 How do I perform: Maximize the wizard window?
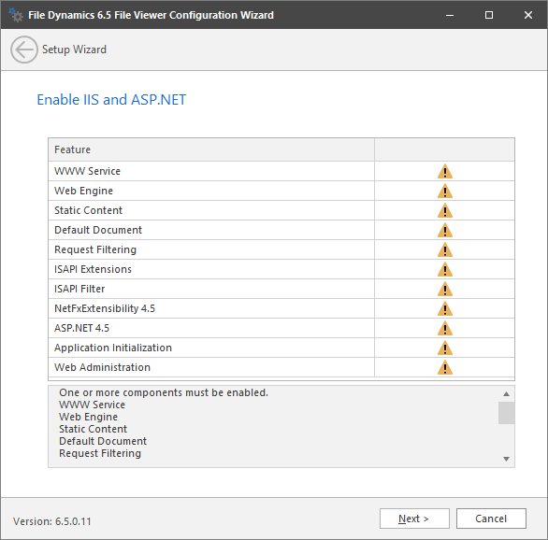(x=489, y=15)
